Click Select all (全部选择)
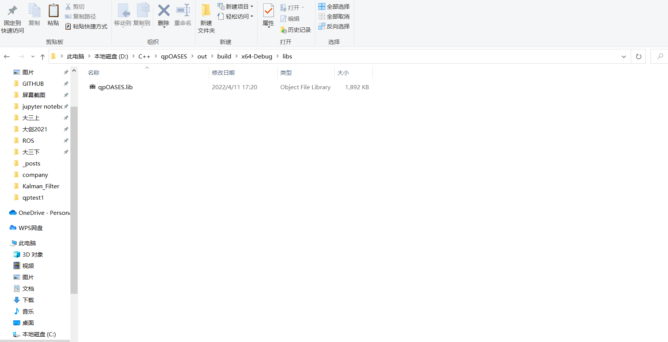 pyautogui.click(x=334, y=6)
